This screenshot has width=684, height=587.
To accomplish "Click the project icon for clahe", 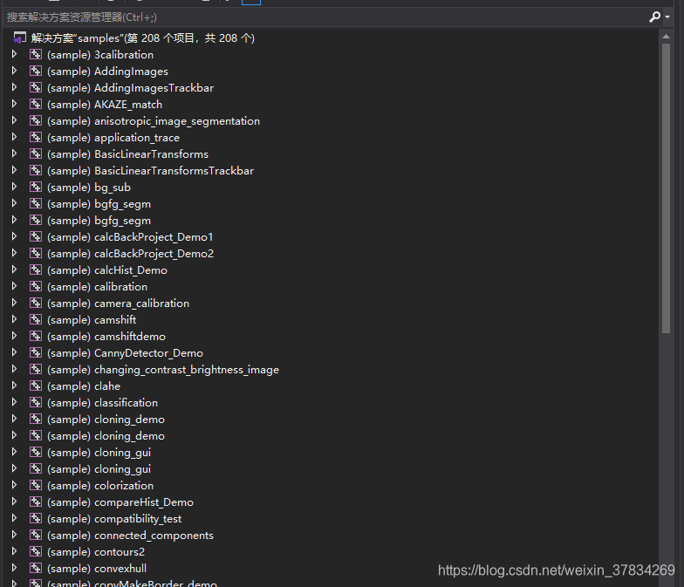I will click(x=36, y=386).
